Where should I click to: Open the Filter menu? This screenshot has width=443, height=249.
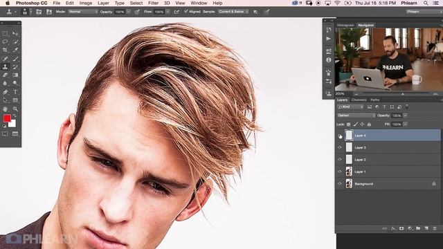(154, 3)
